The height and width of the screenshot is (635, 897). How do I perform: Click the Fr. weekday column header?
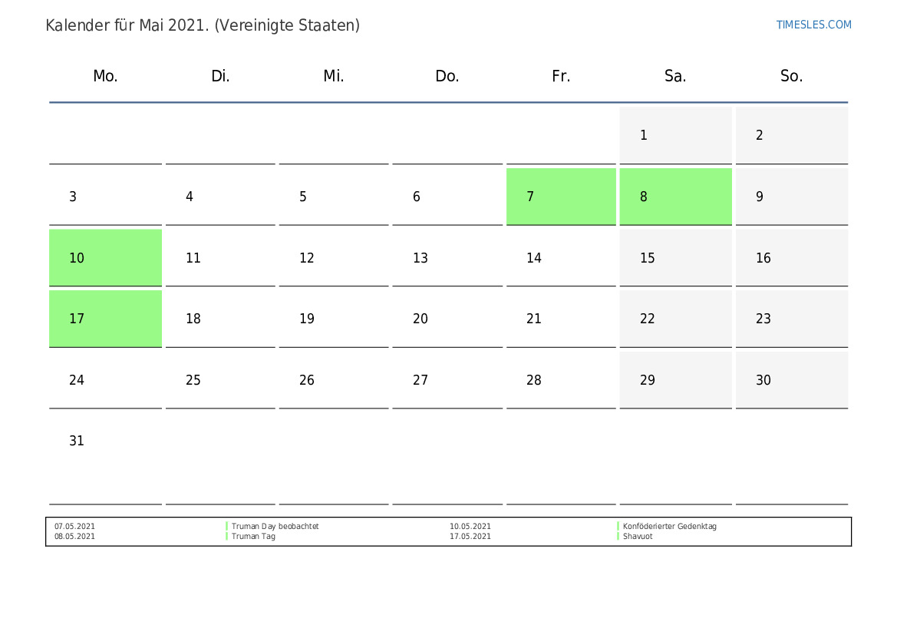coord(561,76)
